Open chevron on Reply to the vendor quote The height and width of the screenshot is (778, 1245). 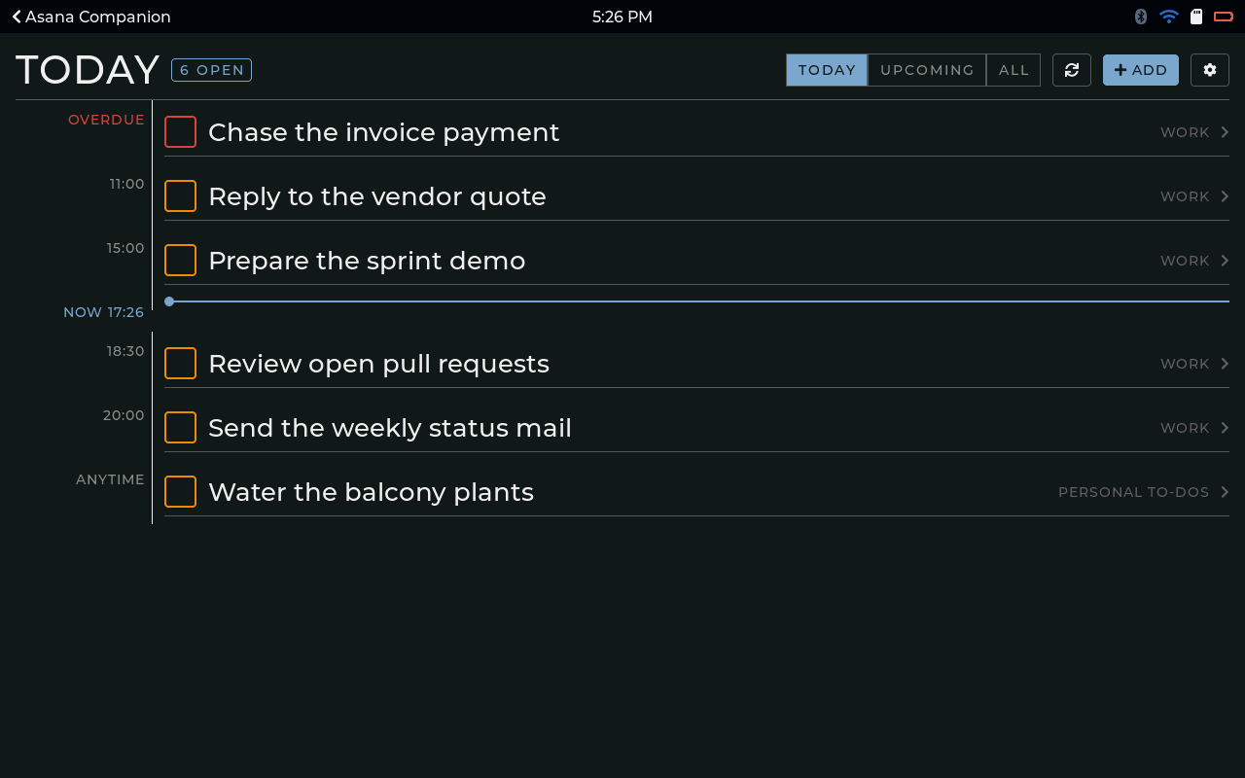[x=1225, y=196]
